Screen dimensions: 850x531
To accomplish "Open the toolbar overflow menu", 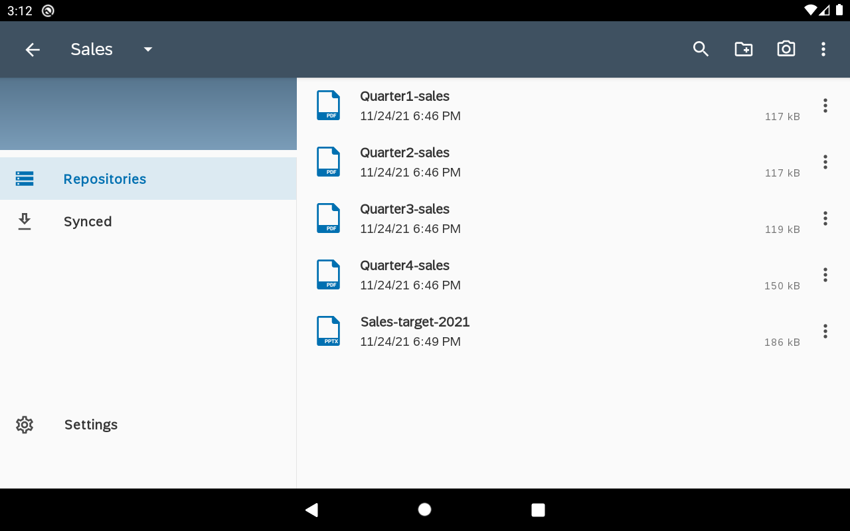I will point(823,49).
